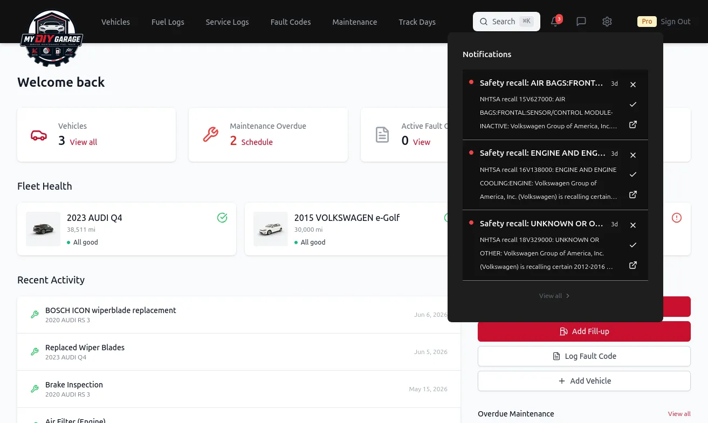Mark recall 18V329000 notification as read
The width and height of the screenshot is (708, 423).
(x=633, y=245)
